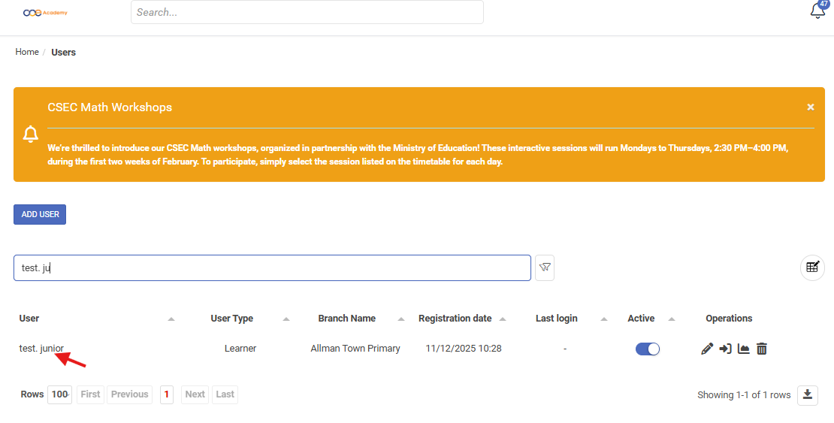Close the CSEC Math Workshops banner

point(811,107)
